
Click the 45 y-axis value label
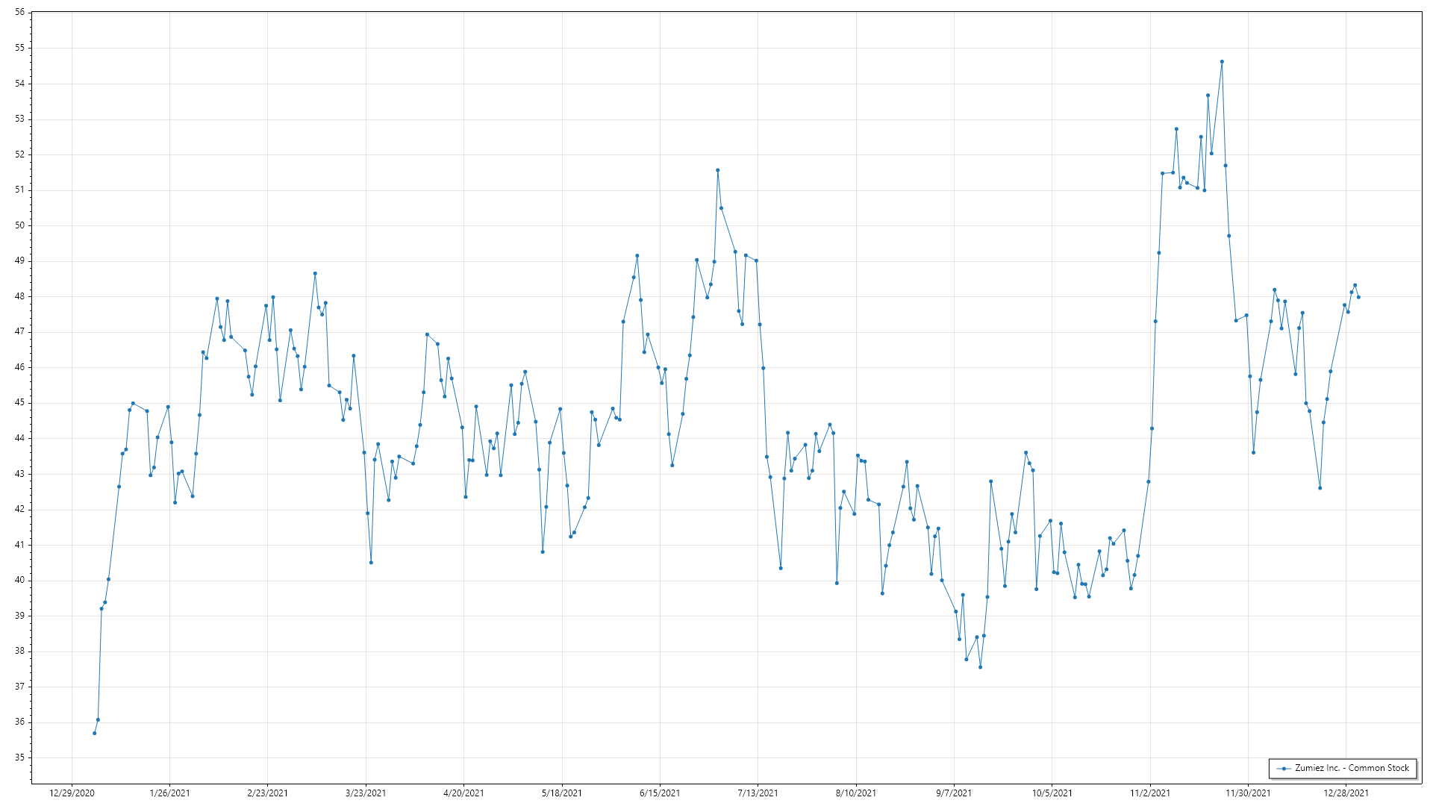click(19, 403)
